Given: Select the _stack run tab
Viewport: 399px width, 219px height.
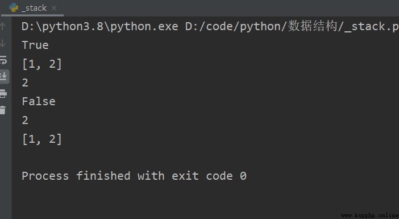Looking at the screenshot, I should [32, 8].
